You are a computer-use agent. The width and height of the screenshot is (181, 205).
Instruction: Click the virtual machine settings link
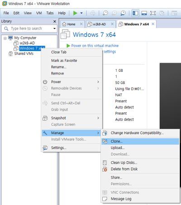coord(110,51)
